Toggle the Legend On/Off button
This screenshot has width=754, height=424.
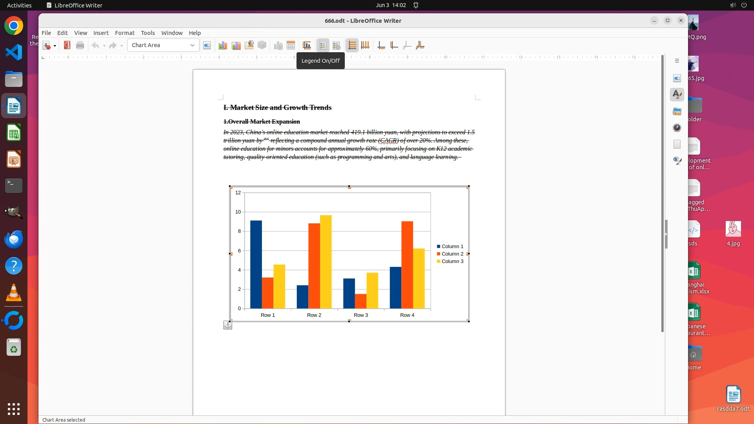point(323,46)
